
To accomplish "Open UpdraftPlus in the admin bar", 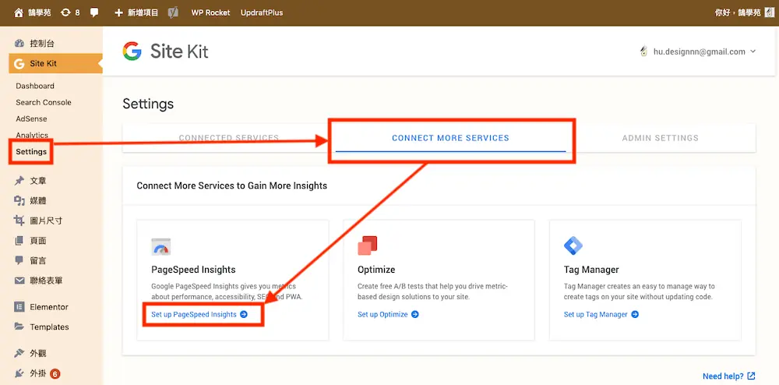I will pos(261,13).
